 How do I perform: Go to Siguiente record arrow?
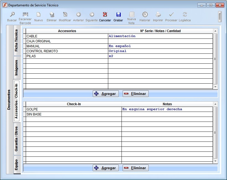click(92, 14)
